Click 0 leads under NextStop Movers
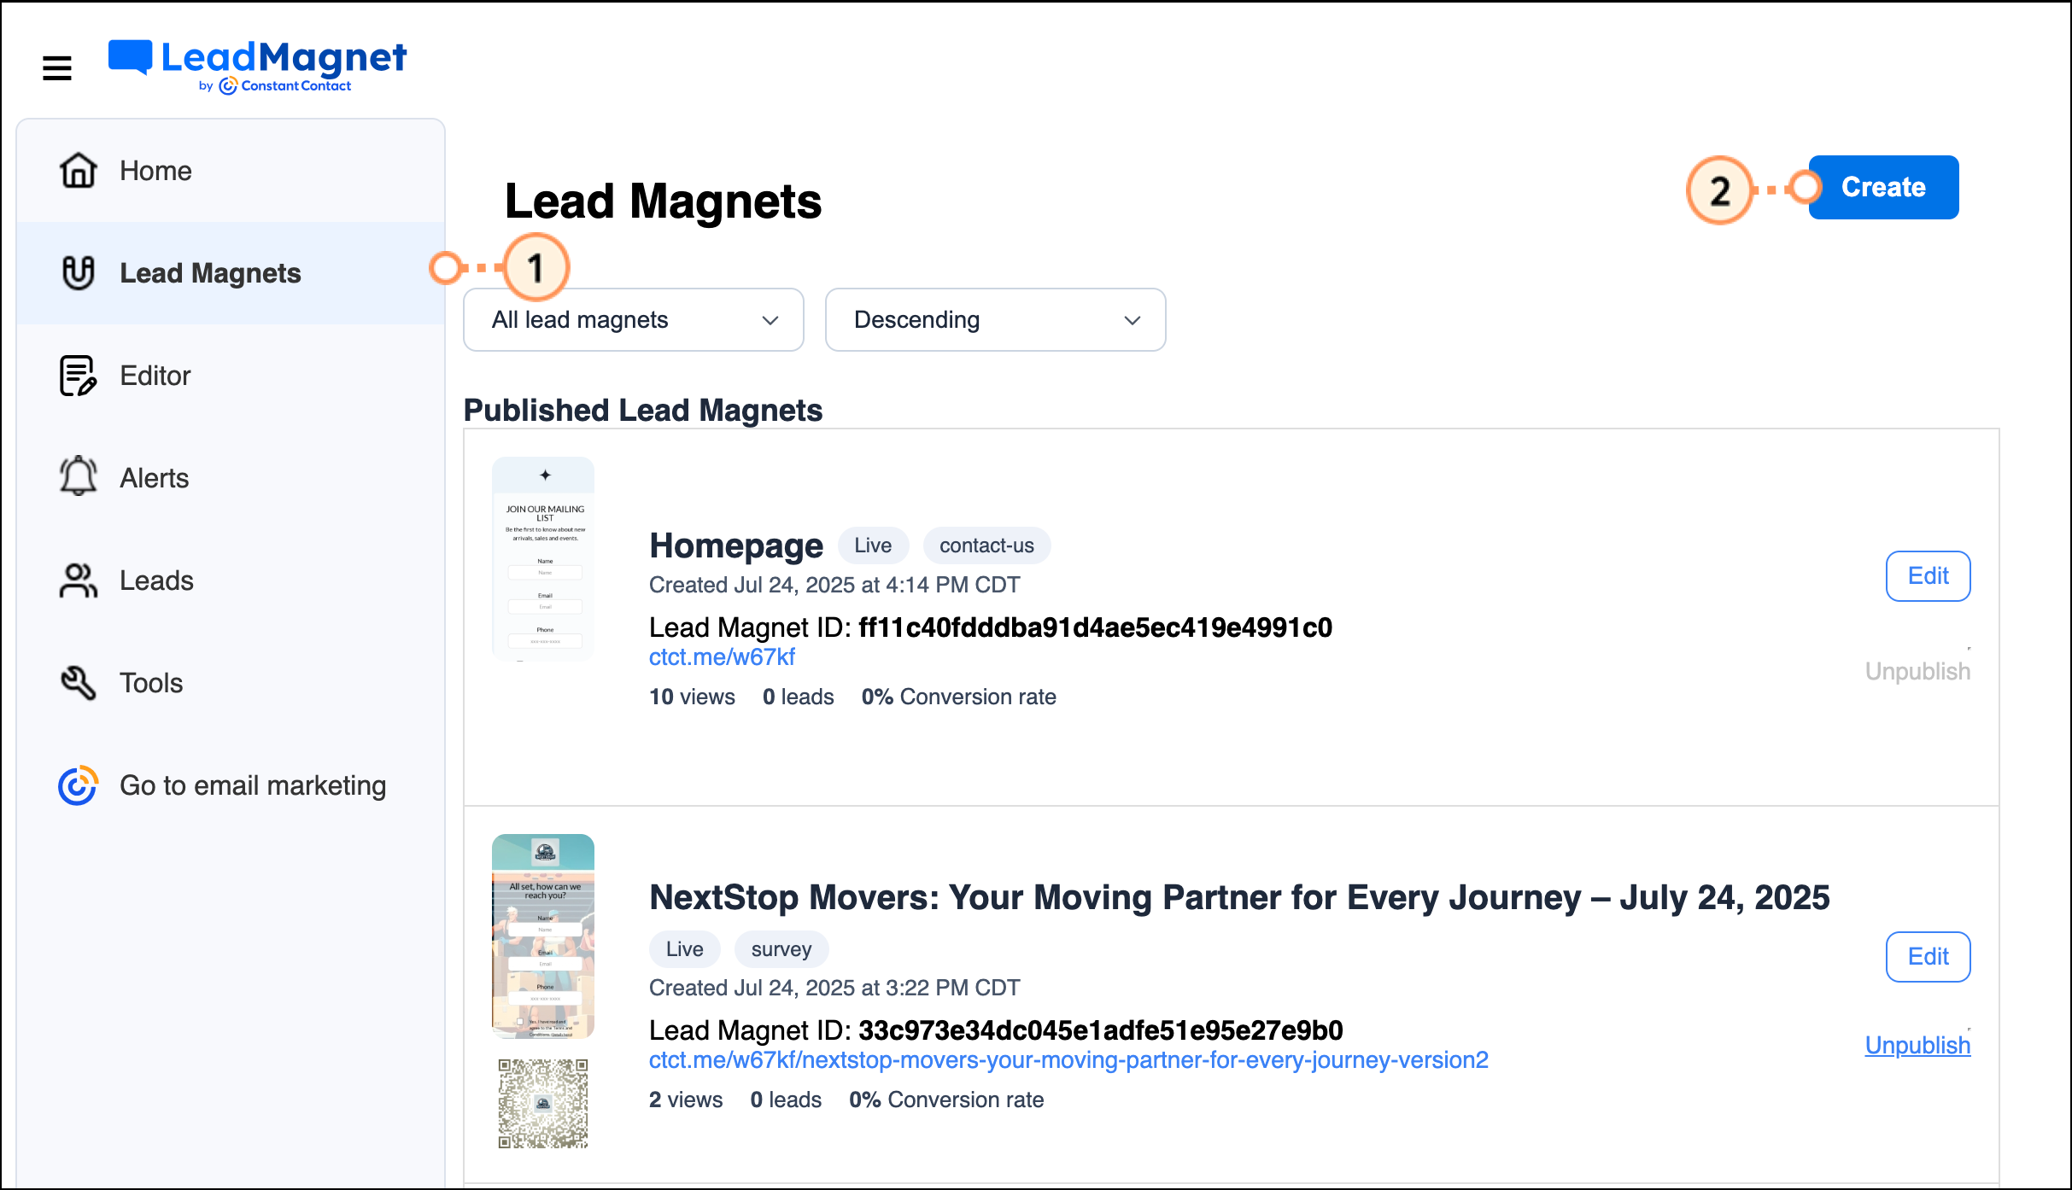Viewport: 2072px width, 1190px height. click(x=786, y=1100)
